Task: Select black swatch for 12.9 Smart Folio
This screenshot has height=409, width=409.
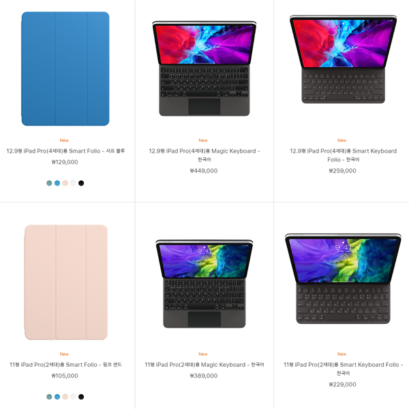Action: point(81,183)
